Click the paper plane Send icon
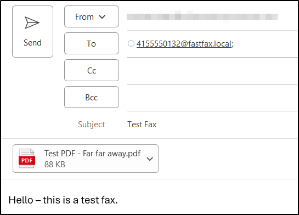Image resolution: width=299 pixels, height=215 pixels. pos(32,22)
